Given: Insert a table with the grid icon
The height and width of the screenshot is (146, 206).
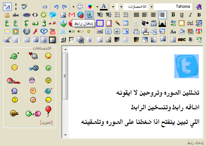Looking at the screenshot, I should coord(126,23).
